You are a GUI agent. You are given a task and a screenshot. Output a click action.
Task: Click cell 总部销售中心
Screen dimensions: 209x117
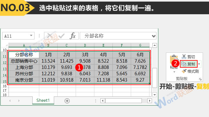coord(24,61)
